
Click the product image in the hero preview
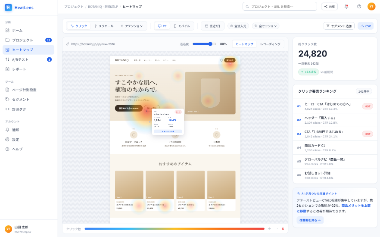210,93
